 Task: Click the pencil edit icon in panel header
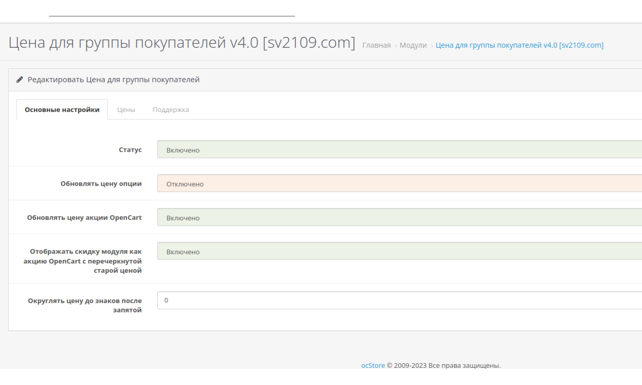tap(20, 80)
